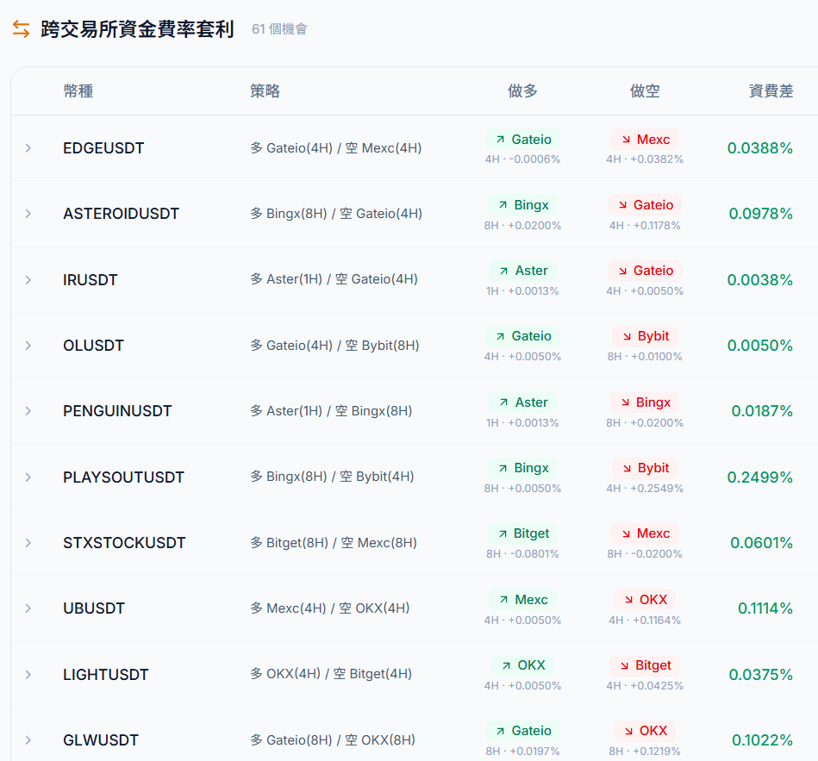818x761 pixels.
Task: Click the 0.0601% funding spread value
Action: point(762,543)
